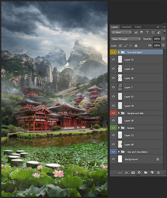Open the Opacity slider dropdown arrow
This screenshot has height=198, width=167.
[x=163, y=39]
